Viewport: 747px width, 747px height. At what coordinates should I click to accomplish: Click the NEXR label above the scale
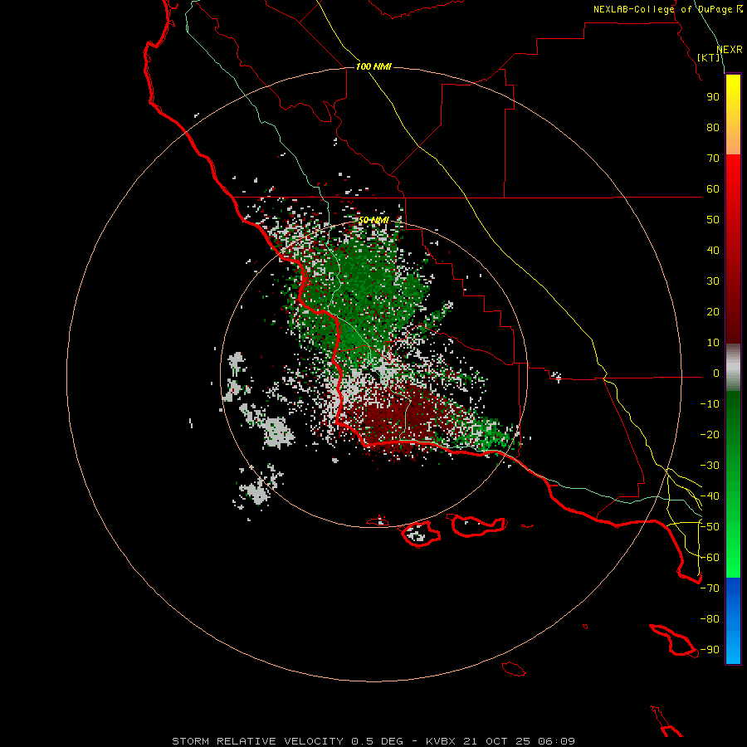tap(729, 50)
